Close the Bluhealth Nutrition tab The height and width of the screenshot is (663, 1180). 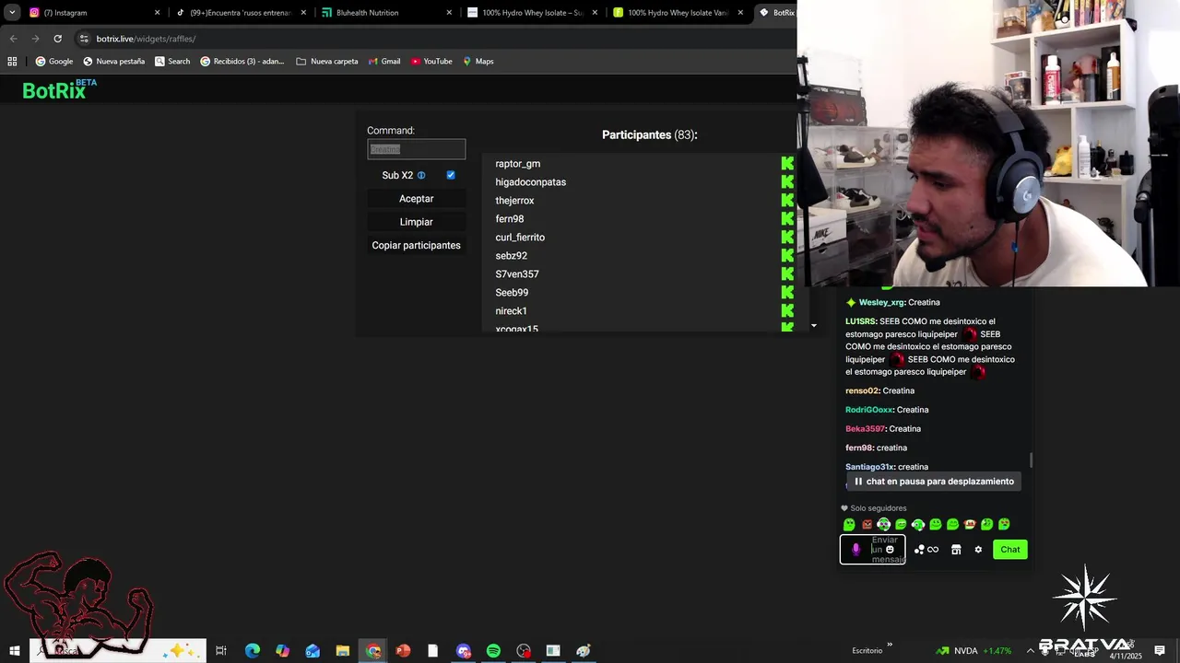click(x=449, y=13)
